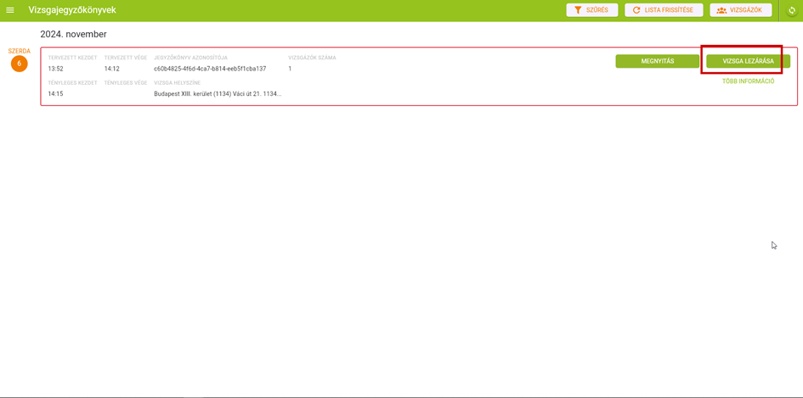The width and height of the screenshot is (803, 398).
Task: Show Több információ link
Action: coord(748,81)
